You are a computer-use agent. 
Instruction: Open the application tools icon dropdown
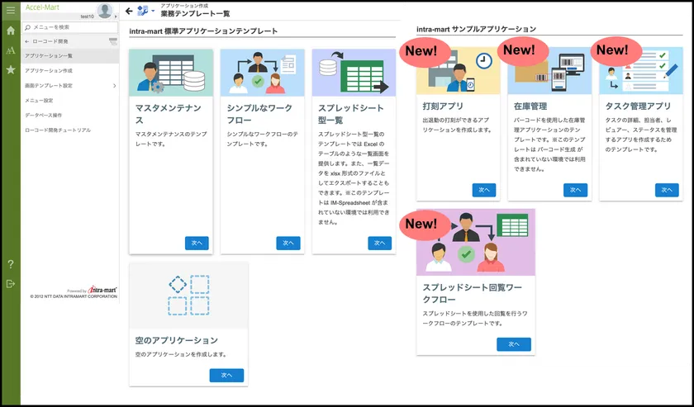[145, 11]
